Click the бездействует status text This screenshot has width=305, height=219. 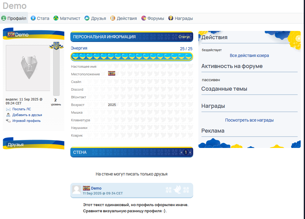coord(212,50)
